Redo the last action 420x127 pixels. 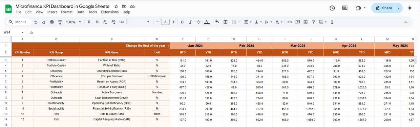click(x=44, y=22)
